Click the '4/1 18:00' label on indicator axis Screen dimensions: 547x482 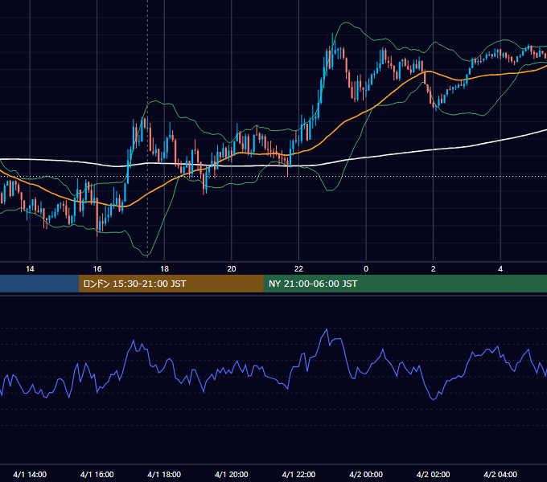(164, 474)
